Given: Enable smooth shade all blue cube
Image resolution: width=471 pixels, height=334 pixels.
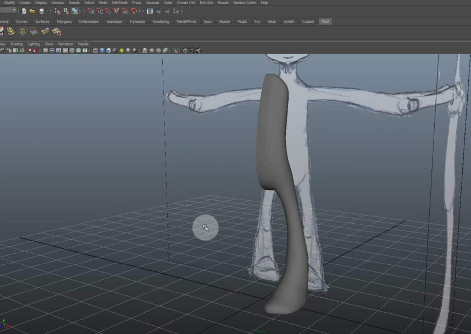Looking at the screenshot, I should 102,50.
